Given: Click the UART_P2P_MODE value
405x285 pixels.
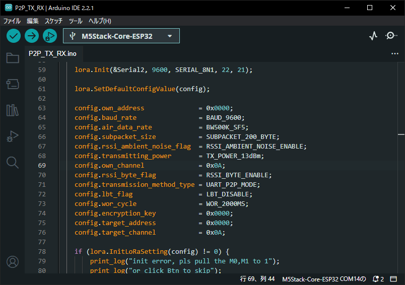Looking at the screenshot, I should coord(231,185).
